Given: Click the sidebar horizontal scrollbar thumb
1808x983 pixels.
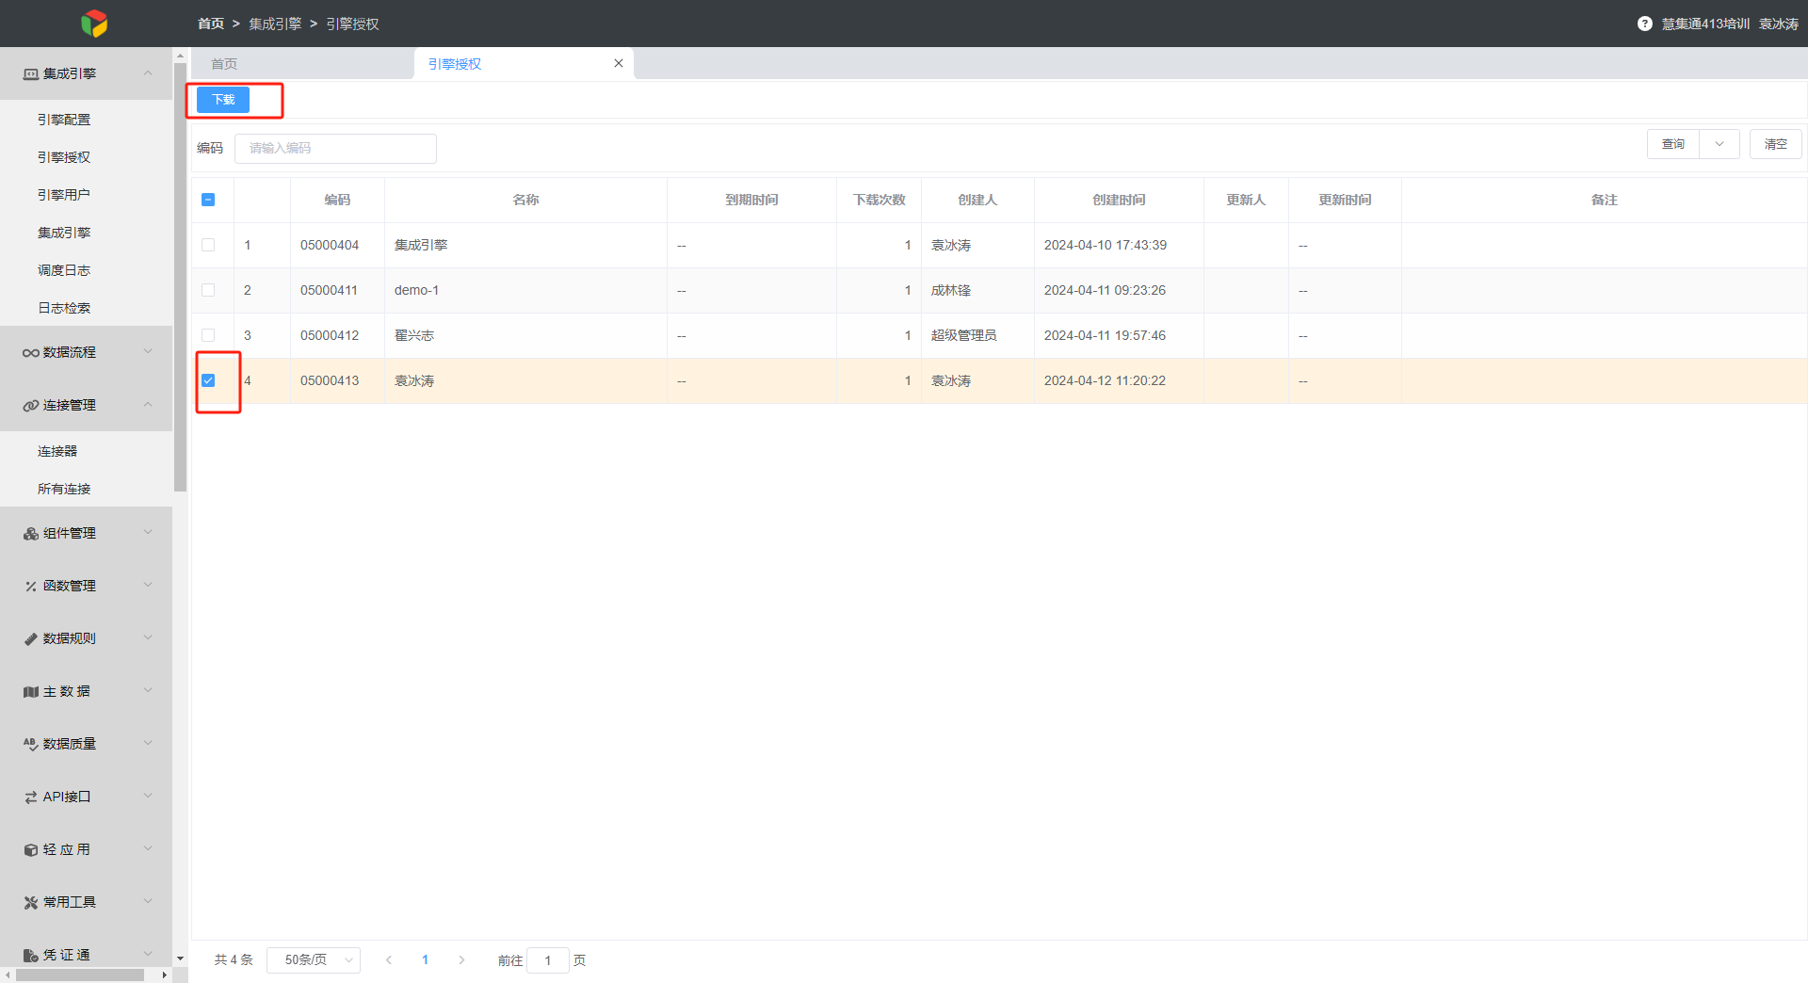Looking at the screenshot, I should tap(80, 975).
